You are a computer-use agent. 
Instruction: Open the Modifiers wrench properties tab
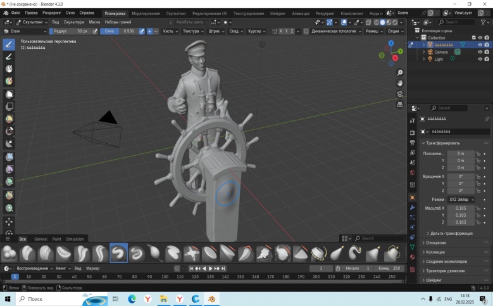coord(412,207)
